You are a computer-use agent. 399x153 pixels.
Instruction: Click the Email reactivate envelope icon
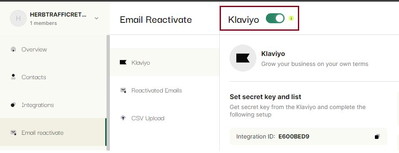point(13,132)
